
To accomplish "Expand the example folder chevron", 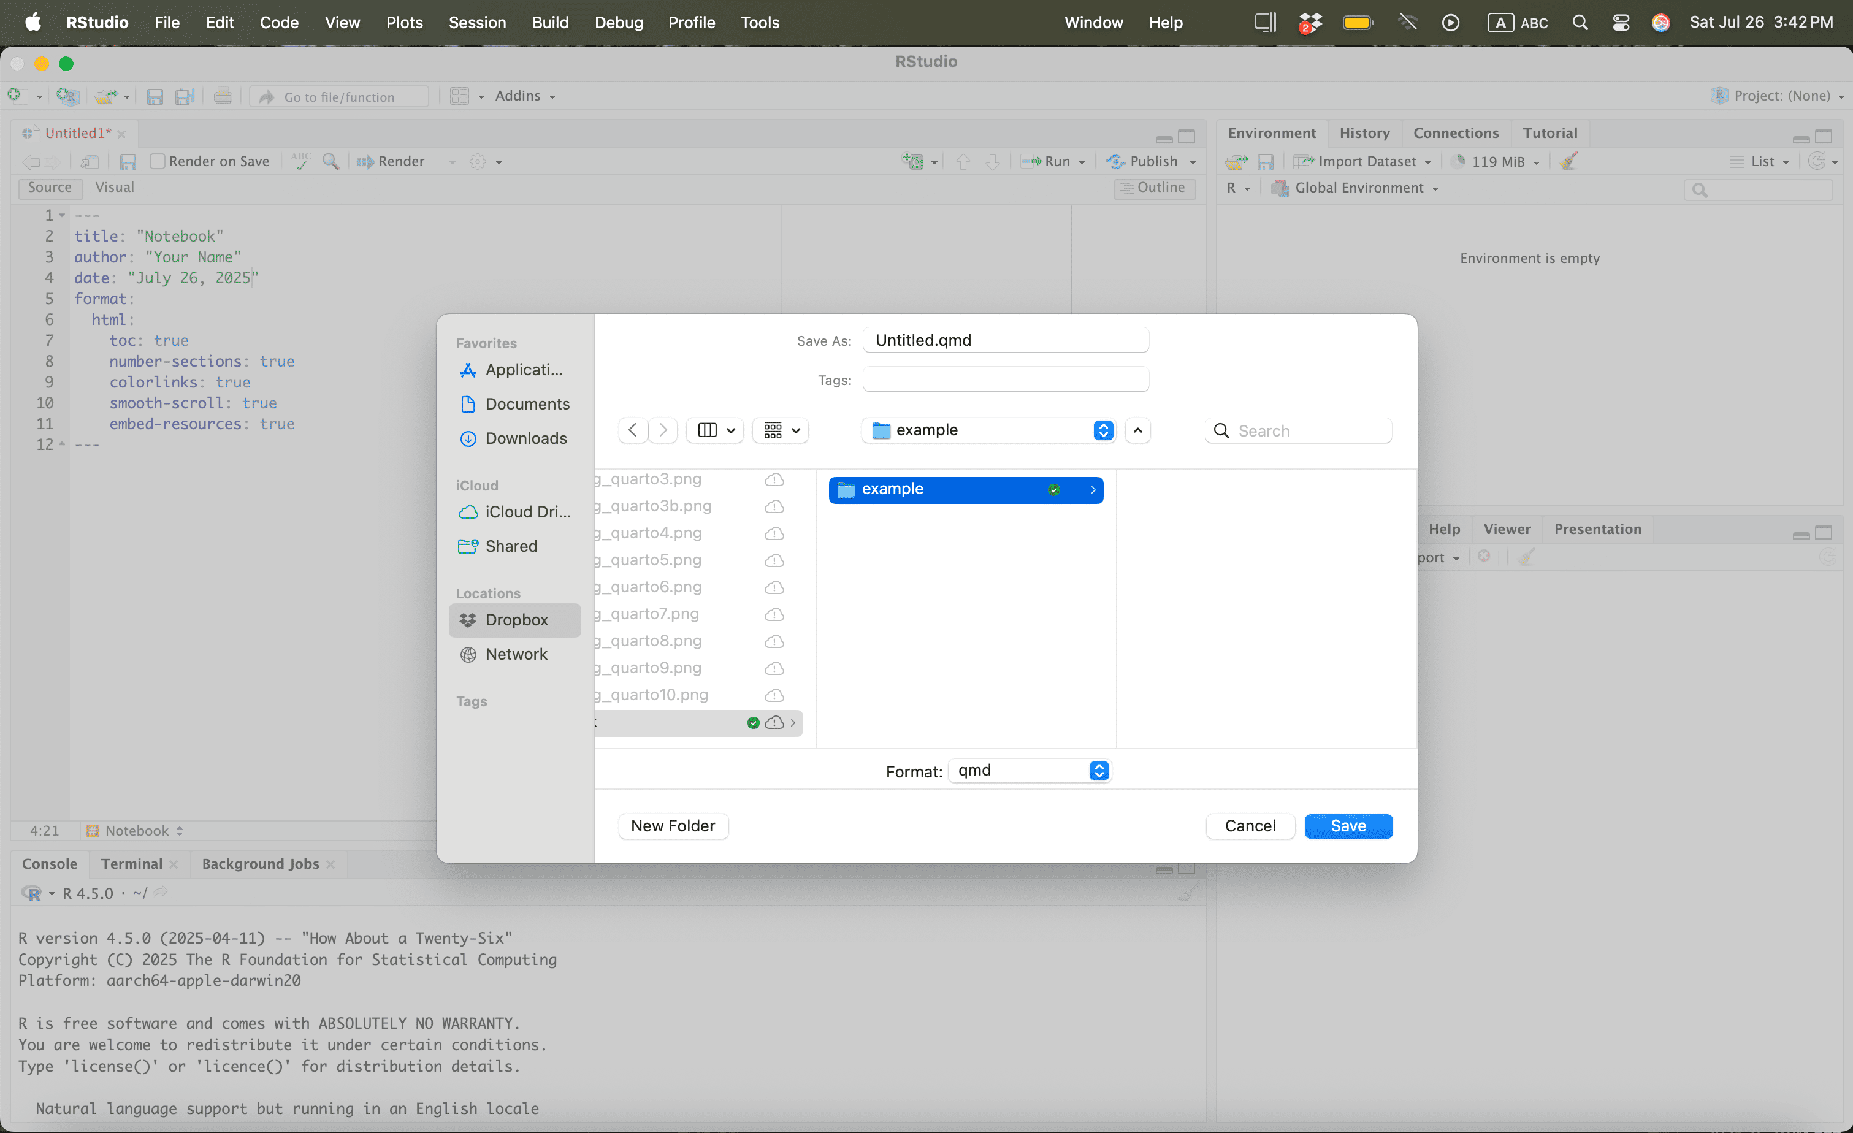I will click(x=1093, y=489).
